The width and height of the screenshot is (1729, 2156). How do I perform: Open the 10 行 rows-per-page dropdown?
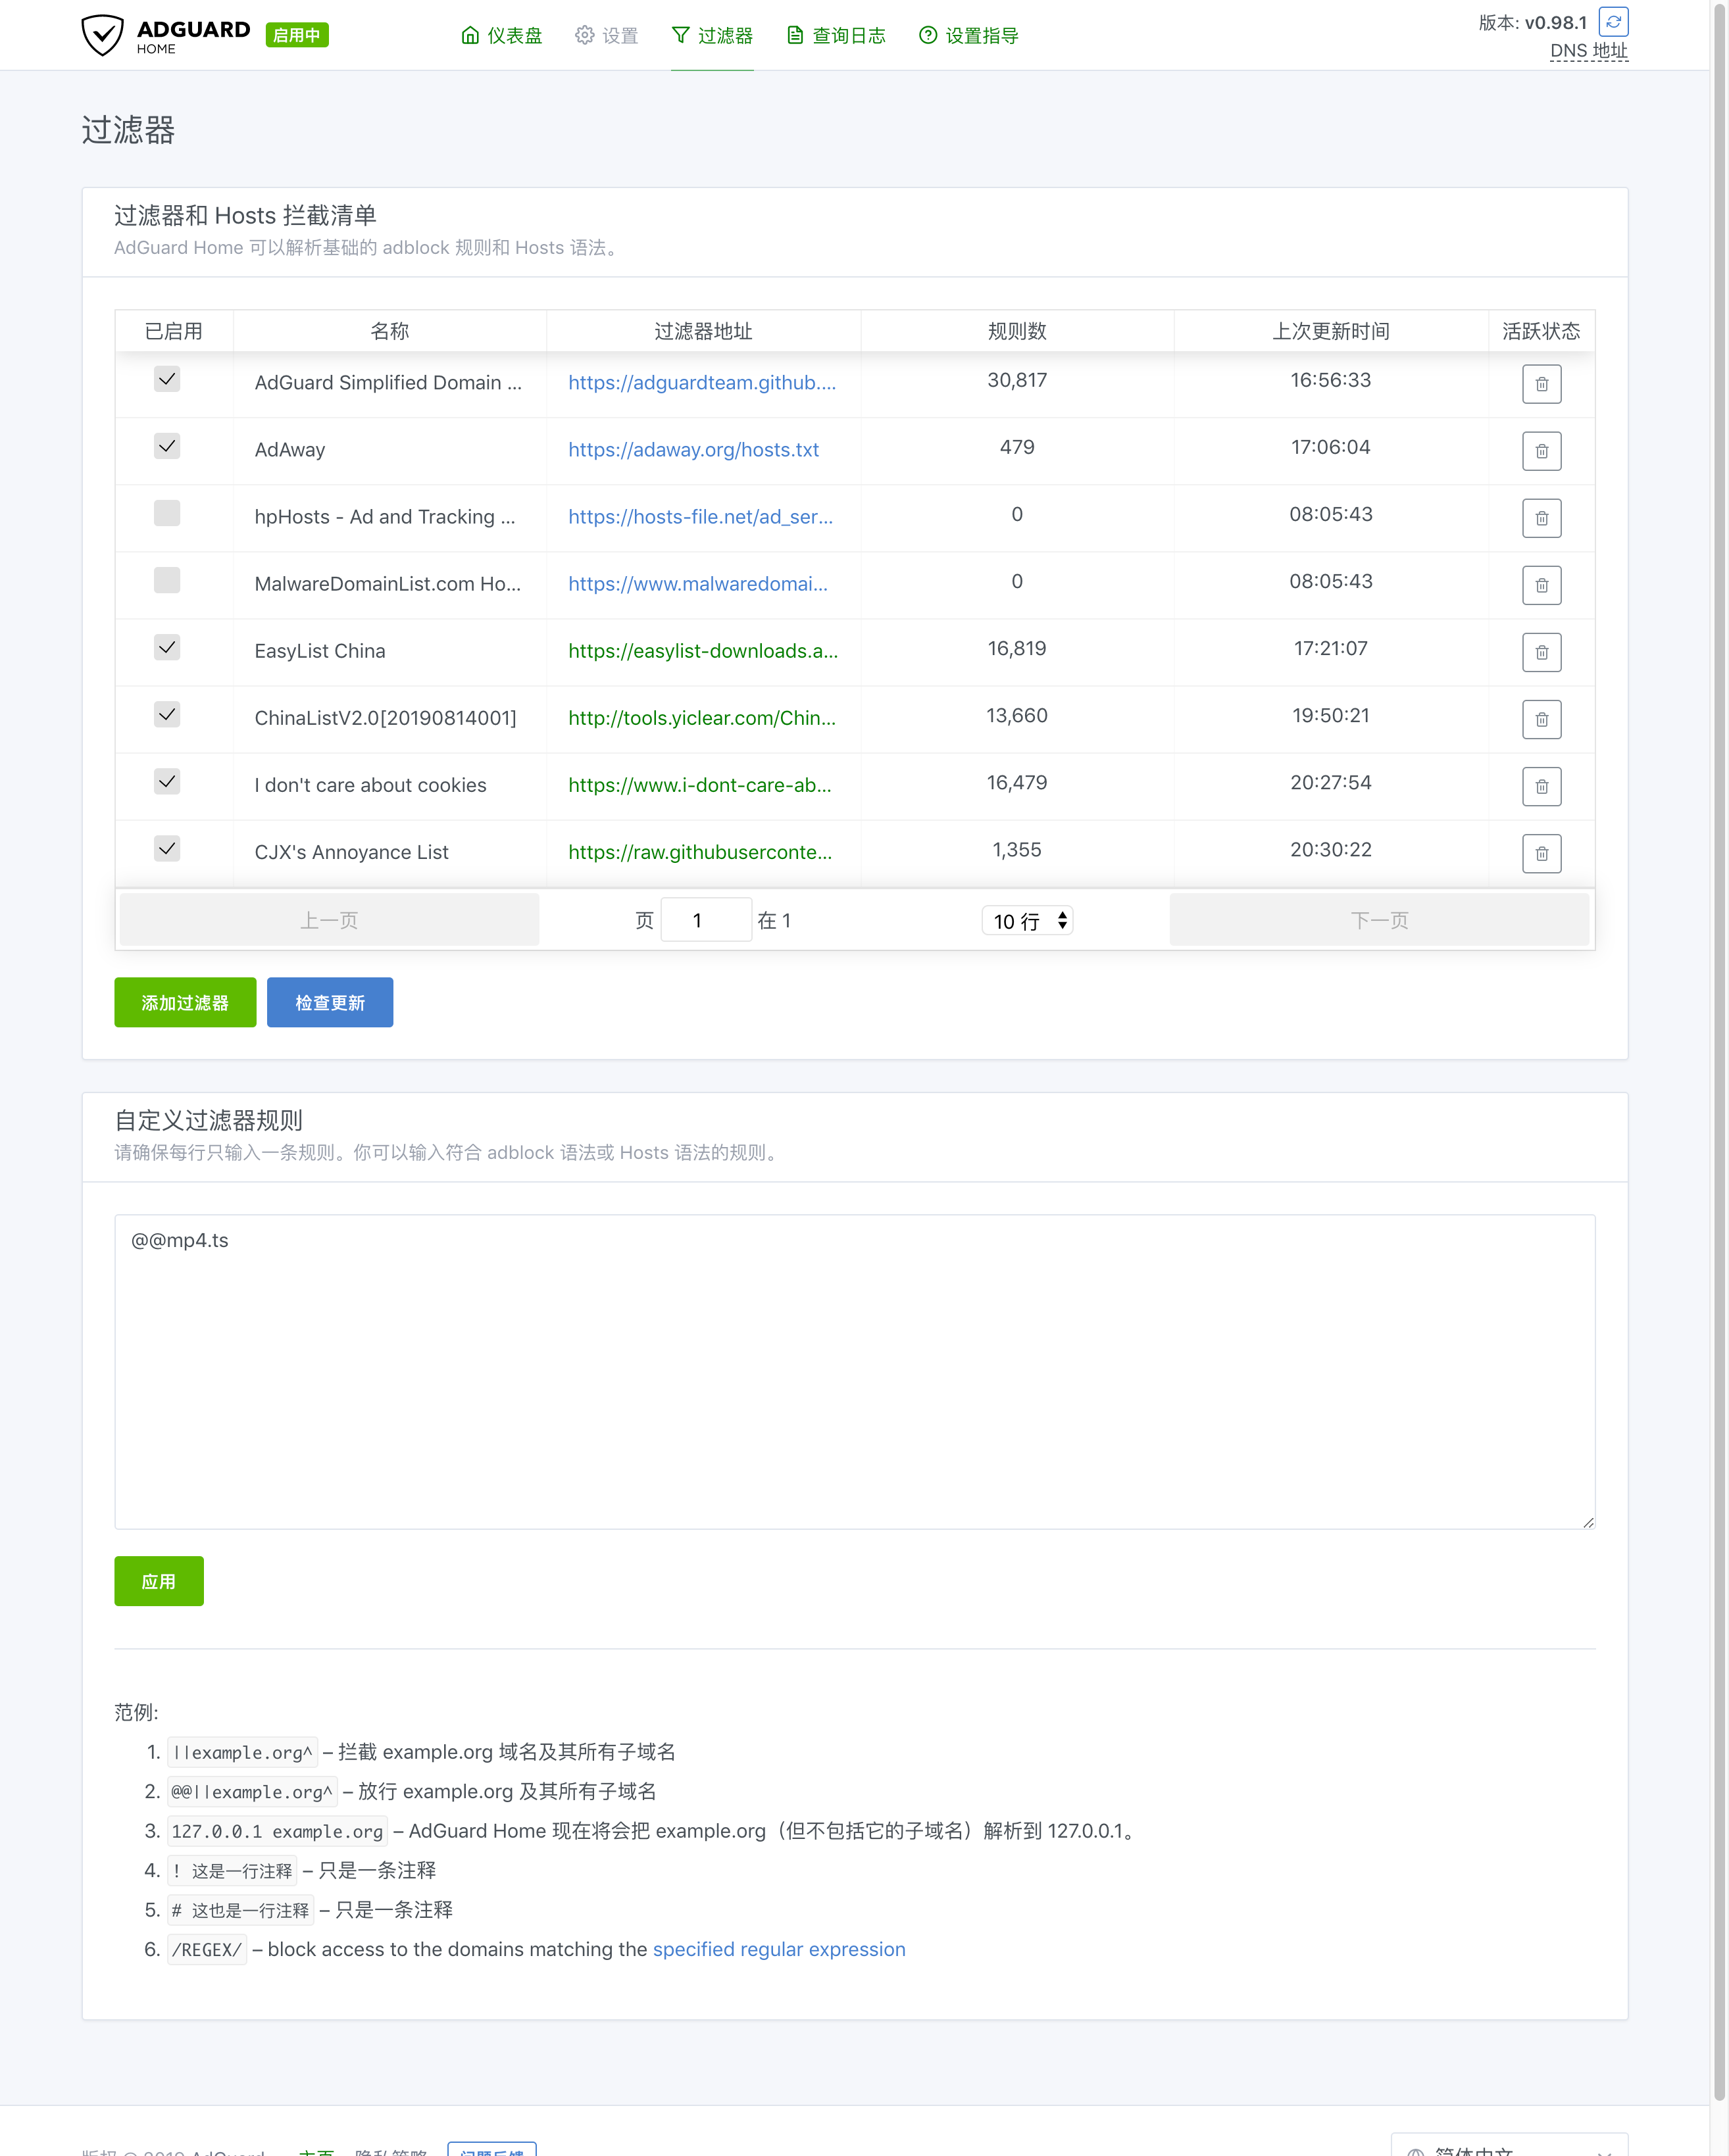1028,920
